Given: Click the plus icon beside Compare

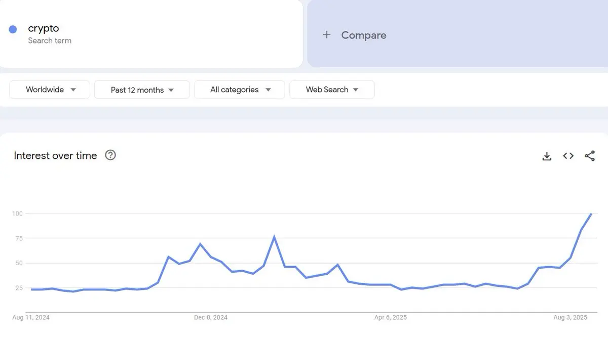Looking at the screenshot, I should [x=327, y=35].
